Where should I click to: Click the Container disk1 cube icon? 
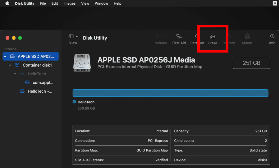coord(17,65)
